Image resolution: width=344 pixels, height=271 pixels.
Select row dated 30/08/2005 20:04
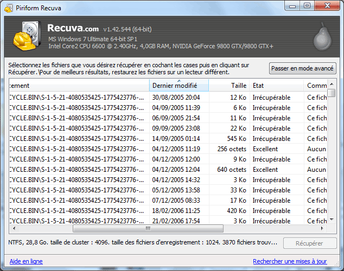pos(168,98)
